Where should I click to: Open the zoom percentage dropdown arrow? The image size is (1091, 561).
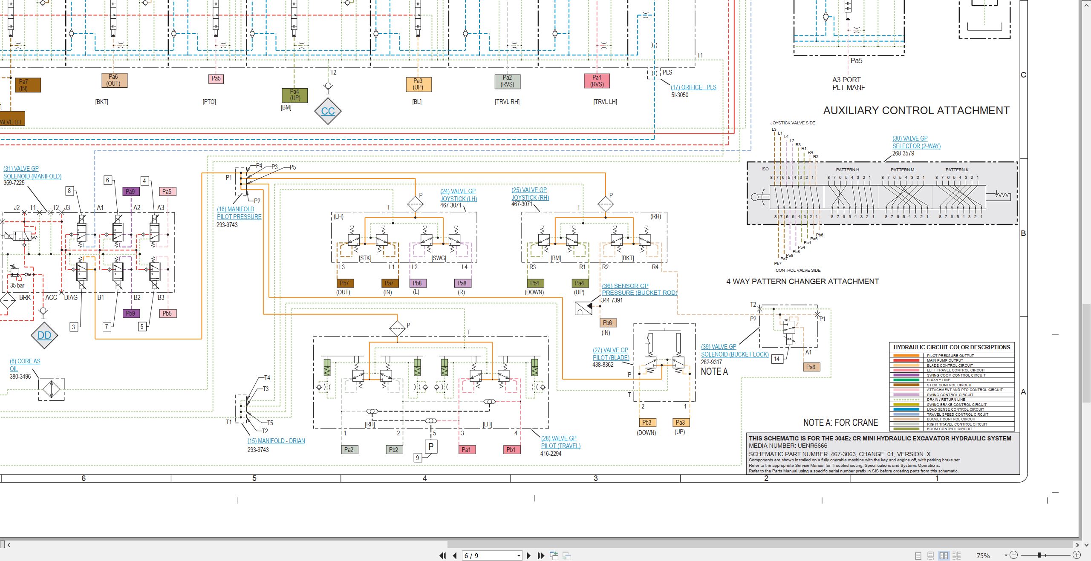tap(1006, 555)
